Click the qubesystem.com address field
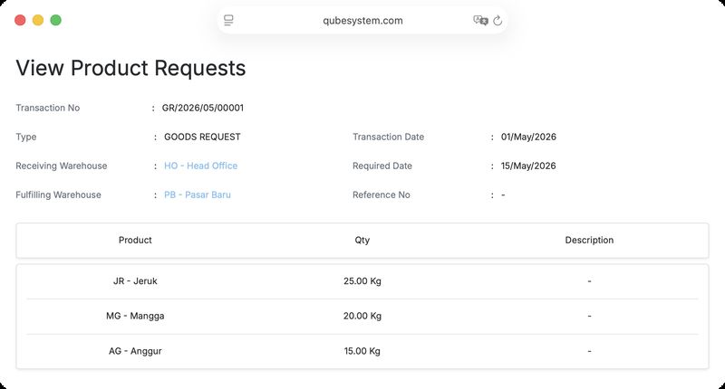This screenshot has height=389, width=725. point(362,20)
